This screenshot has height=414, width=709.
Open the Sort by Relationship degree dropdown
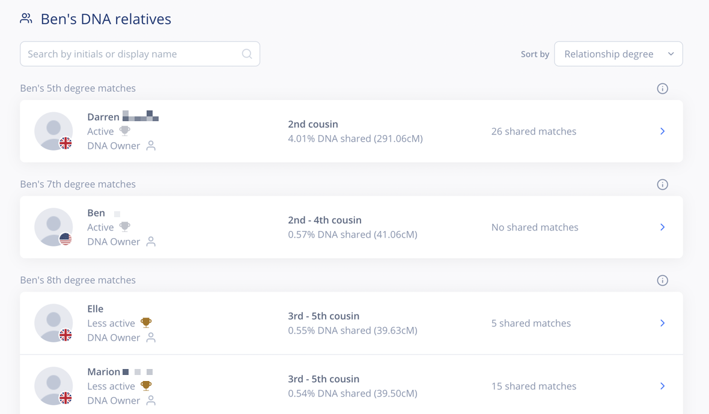coord(618,54)
